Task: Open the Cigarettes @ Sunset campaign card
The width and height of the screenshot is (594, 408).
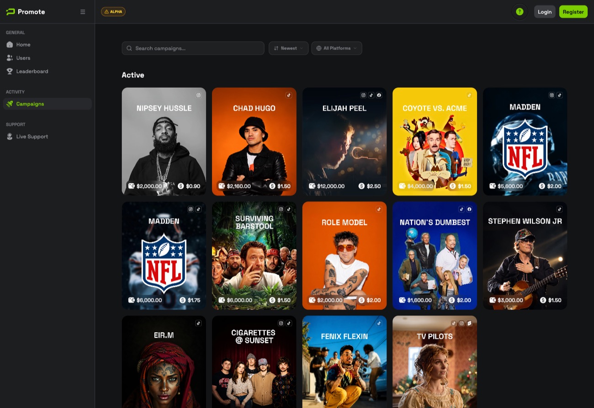Action: click(254, 362)
